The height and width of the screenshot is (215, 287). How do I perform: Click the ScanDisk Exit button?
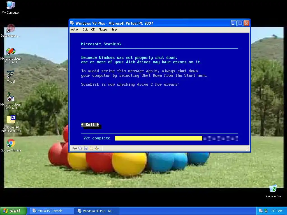(90, 125)
